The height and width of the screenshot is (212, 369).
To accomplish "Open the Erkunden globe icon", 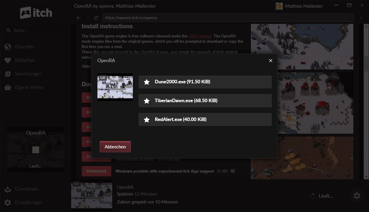I will (x=7, y=47).
